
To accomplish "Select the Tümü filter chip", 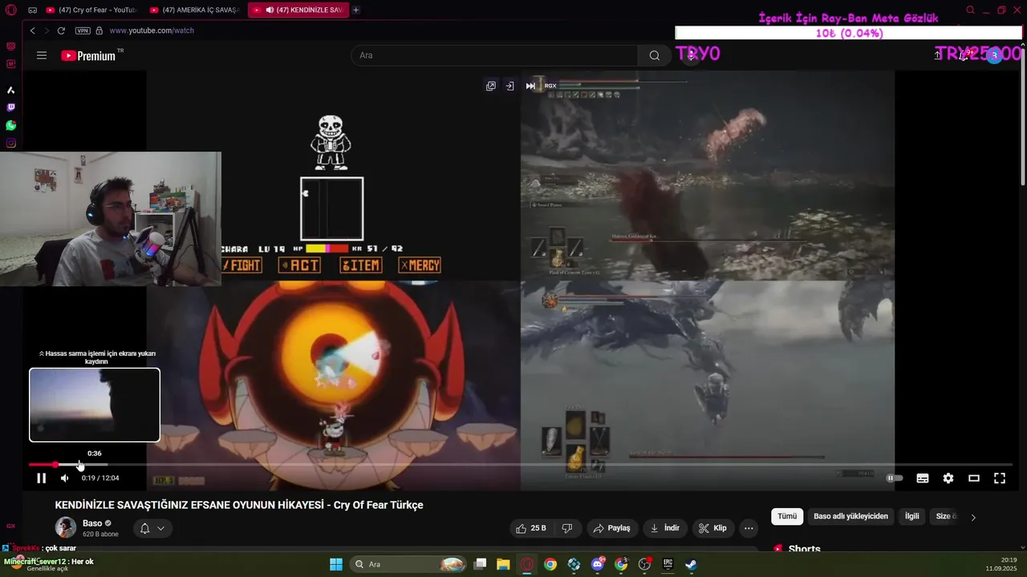I will pos(787,517).
